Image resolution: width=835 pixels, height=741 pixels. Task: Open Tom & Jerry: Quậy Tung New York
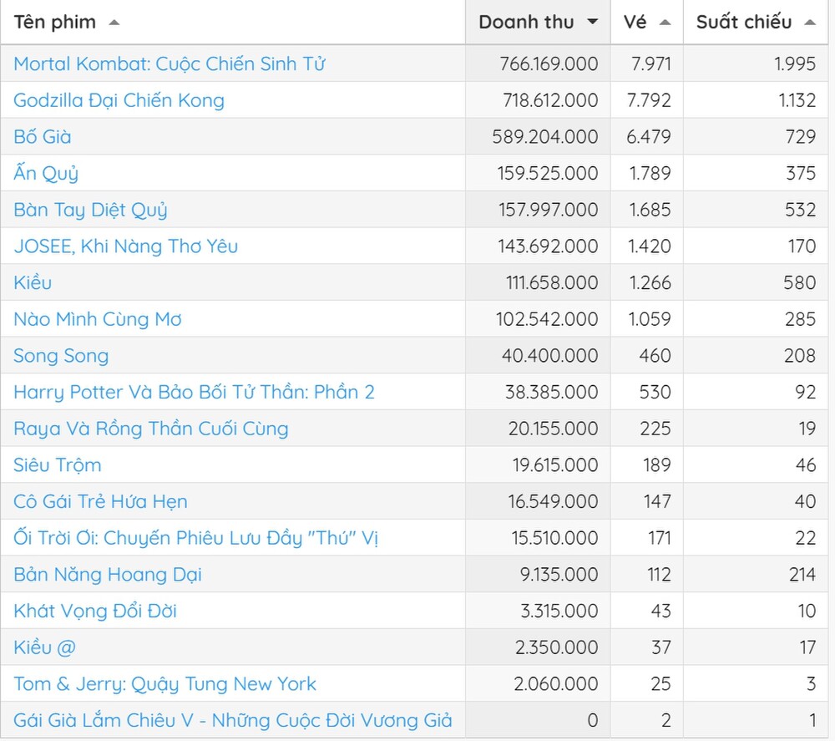tap(164, 684)
